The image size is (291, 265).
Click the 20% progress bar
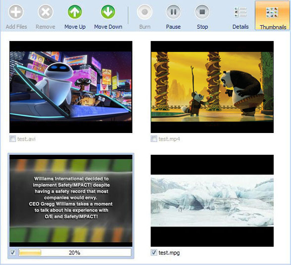point(75,252)
